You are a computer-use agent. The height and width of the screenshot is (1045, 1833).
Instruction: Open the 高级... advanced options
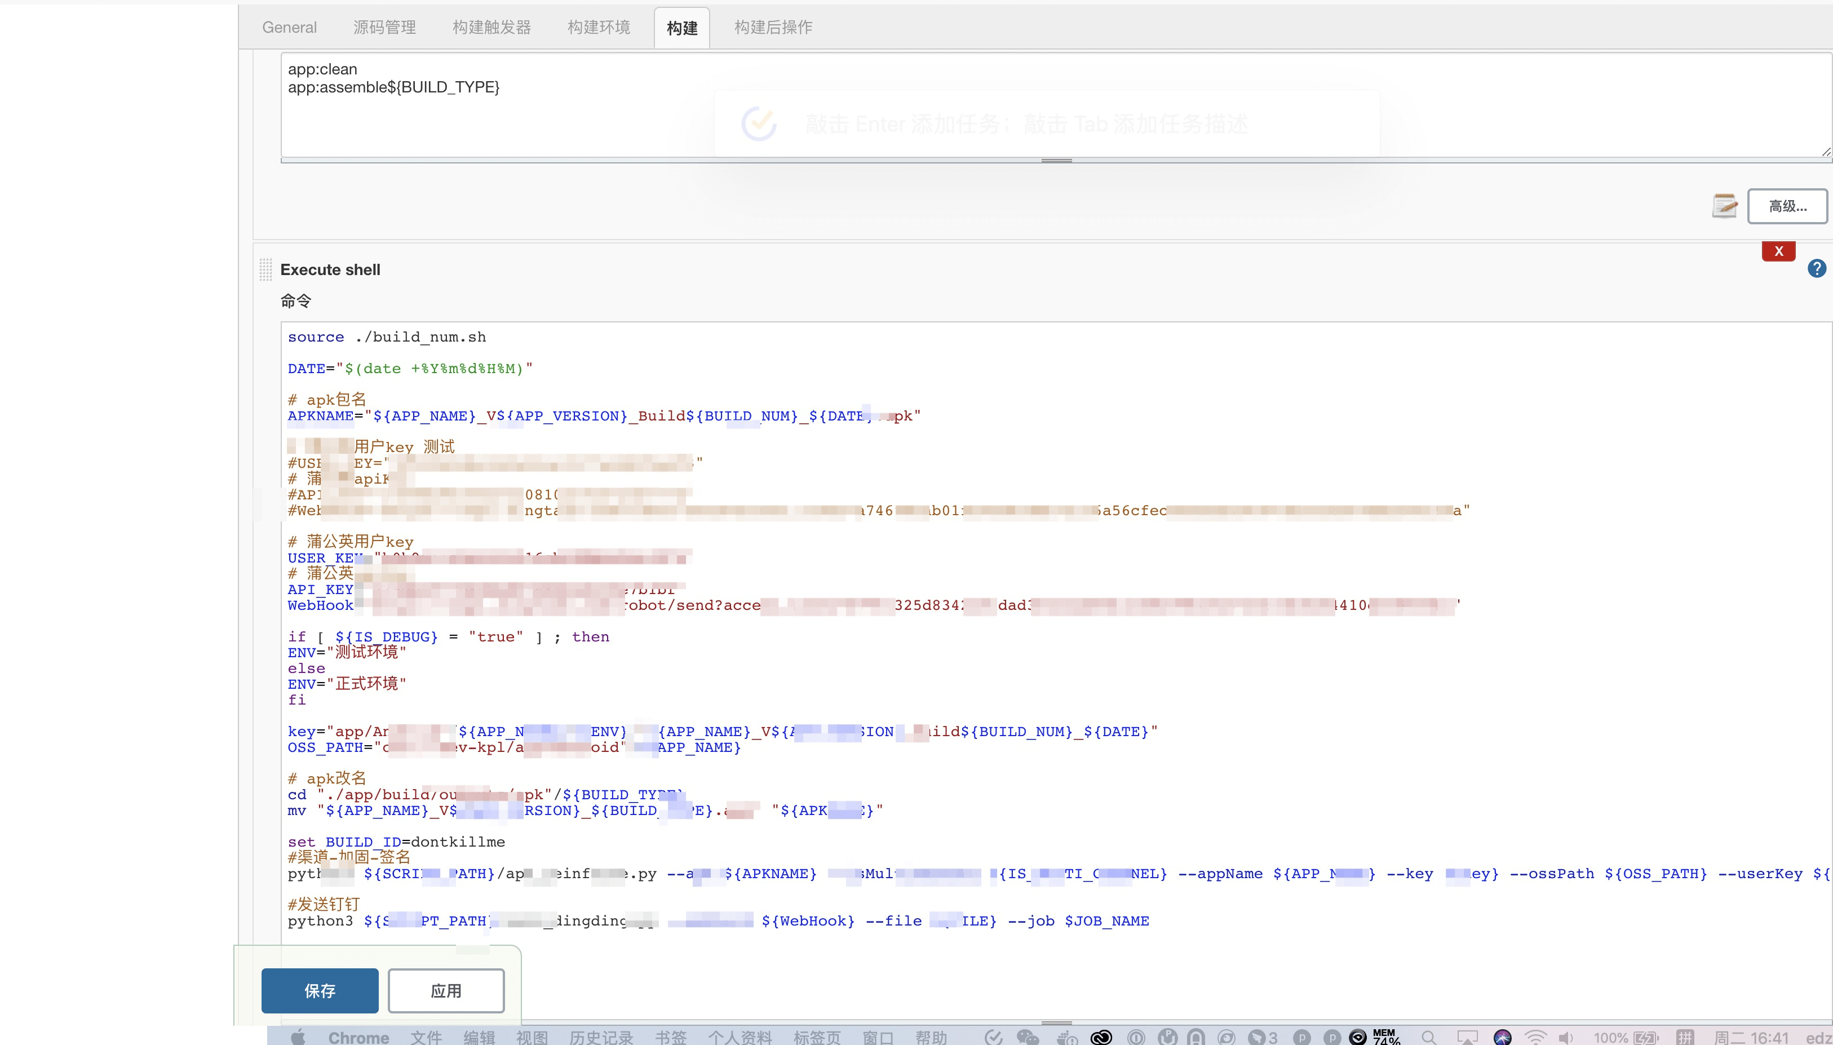coord(1787,206)
